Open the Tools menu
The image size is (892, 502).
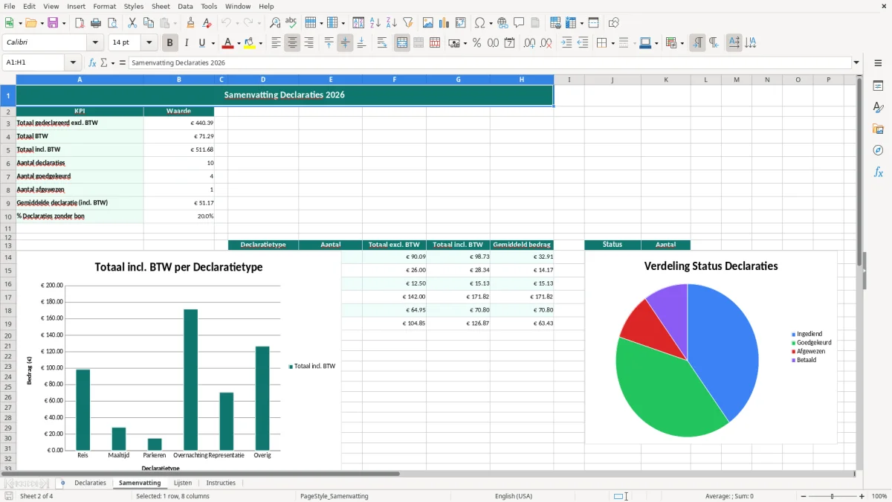click(209, 6)
